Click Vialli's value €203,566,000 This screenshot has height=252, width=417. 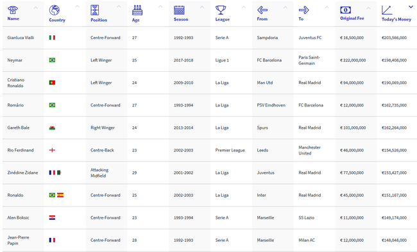point(394,38)
